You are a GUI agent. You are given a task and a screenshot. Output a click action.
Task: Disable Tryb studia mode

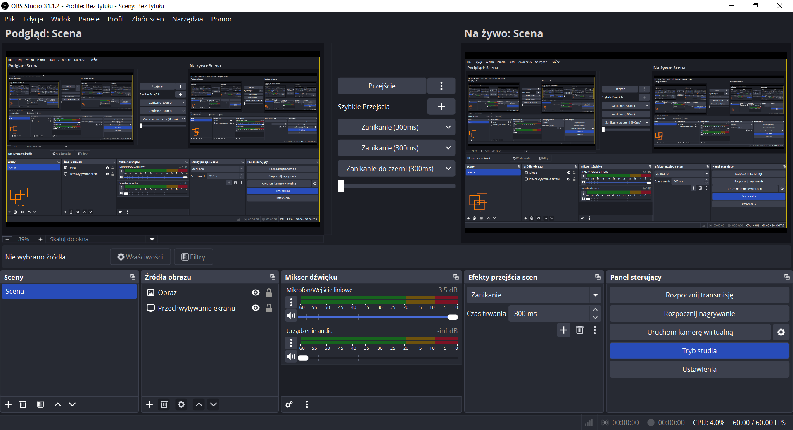tap(699, 351)
